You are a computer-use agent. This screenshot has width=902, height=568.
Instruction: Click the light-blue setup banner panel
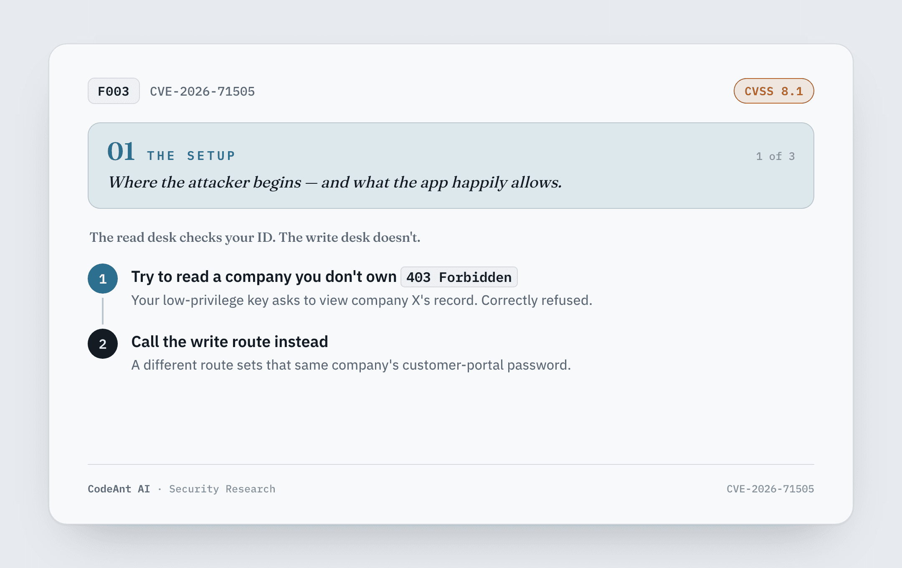451,165
